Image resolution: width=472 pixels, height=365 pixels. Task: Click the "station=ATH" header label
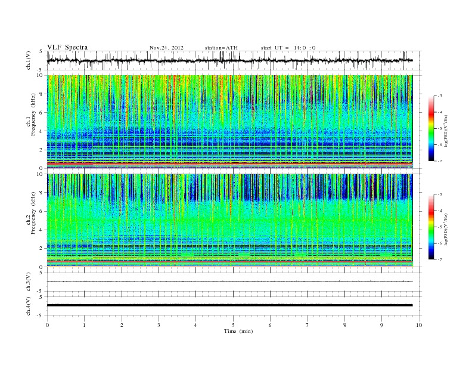click(x=221, y=48)
